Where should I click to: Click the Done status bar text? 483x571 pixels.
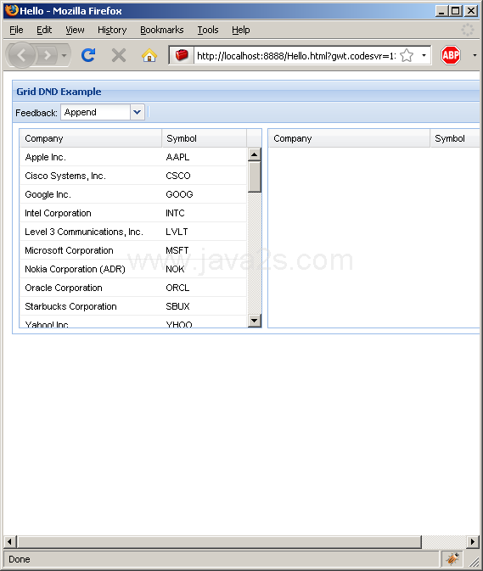click(x=20, y=559)
